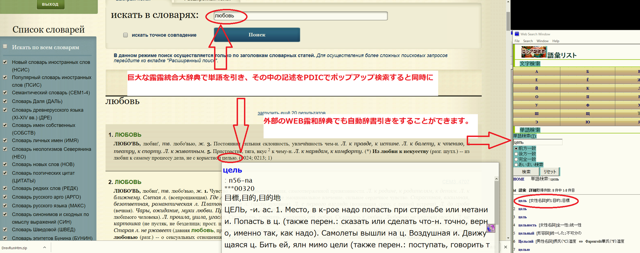640x253 pixels.
Task: Click letter О in the 文字検索 grid
Action: pos(537,97)
